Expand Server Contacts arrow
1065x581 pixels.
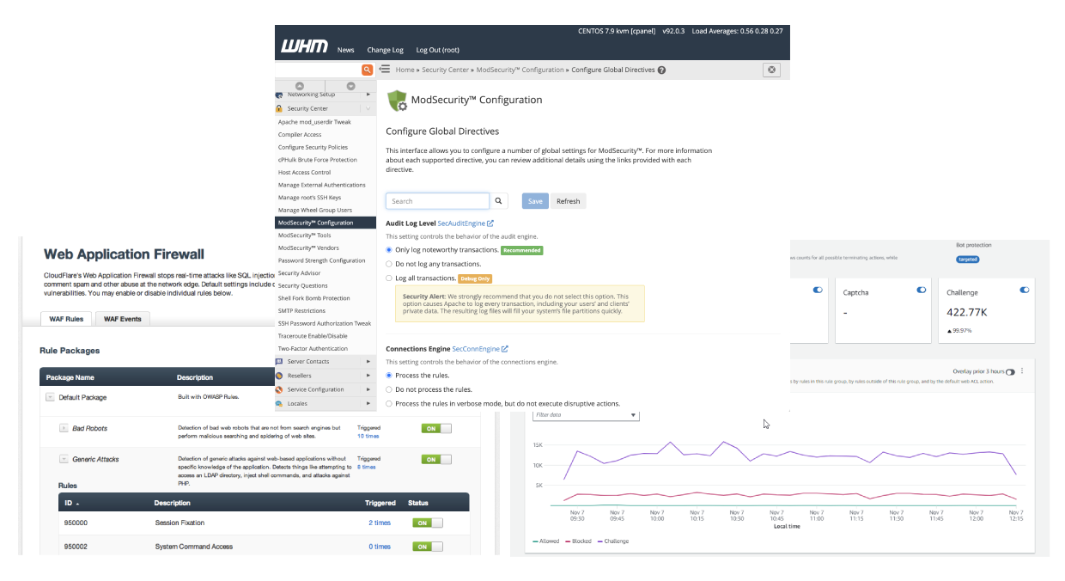(x=368, y=362)
